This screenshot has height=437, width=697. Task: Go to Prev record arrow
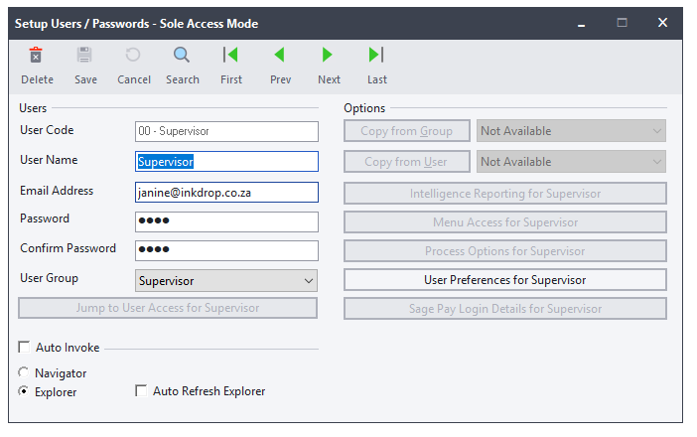(x=280, y=56)
